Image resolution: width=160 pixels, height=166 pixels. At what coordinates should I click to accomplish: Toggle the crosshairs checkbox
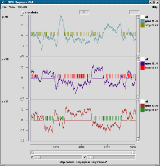23,13
